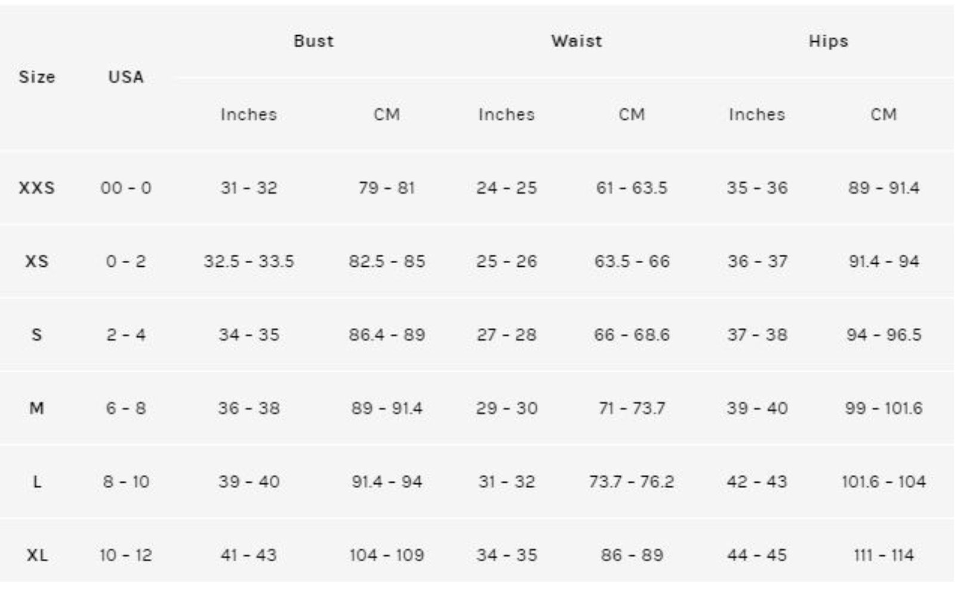Image resolution: width=973 pixels, height=599 pixels.
Task: Click hips CM value 101.6 - 104
Action: coord(883,481)
